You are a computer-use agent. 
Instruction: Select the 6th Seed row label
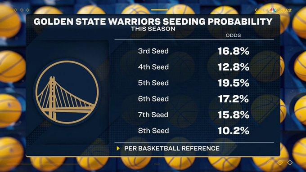153,99
